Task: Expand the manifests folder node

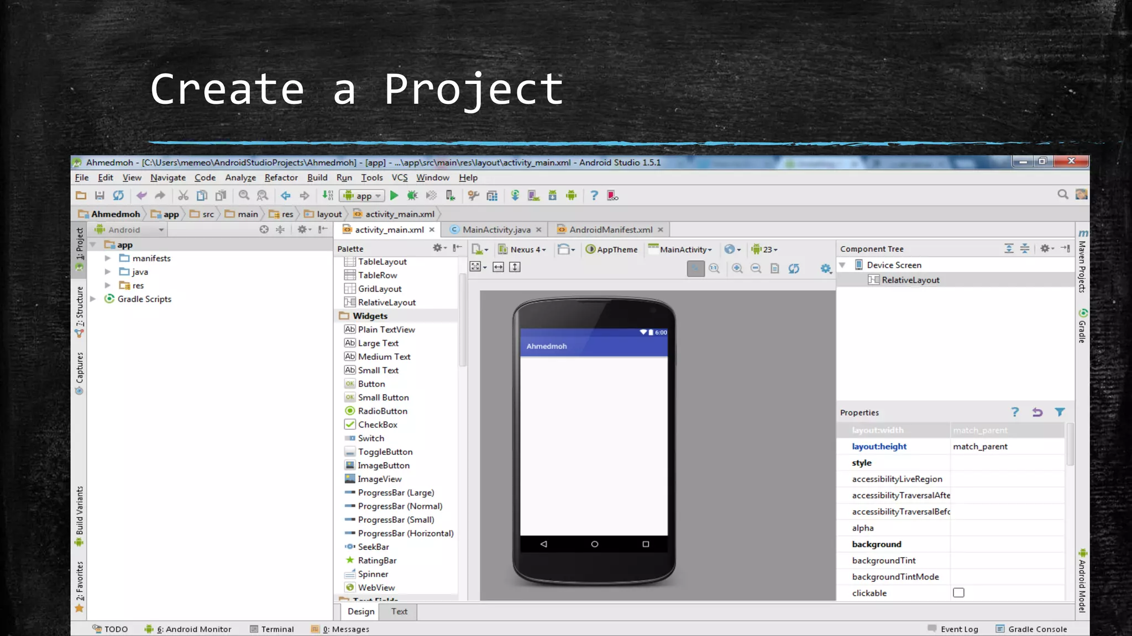Action: pyautogui.click(x=108, y=258)
